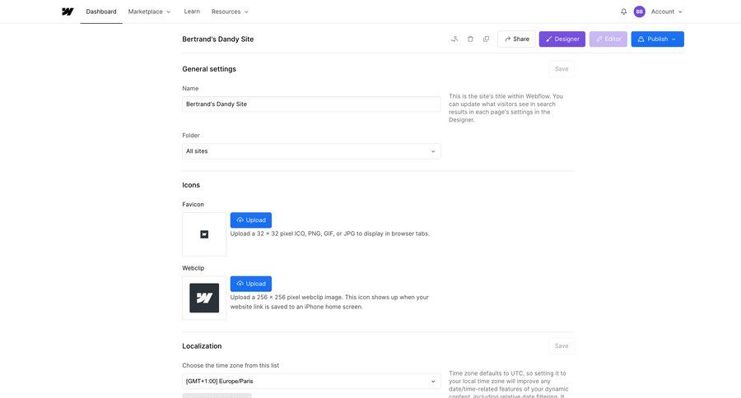Open the site in Designer
Viewport: 741px width, 398px height.
pos(562,39)
